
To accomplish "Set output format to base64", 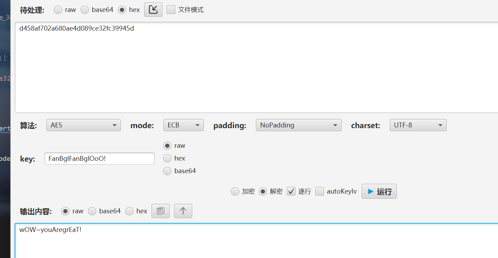I will pyautogui.click(x=92, y=211).
